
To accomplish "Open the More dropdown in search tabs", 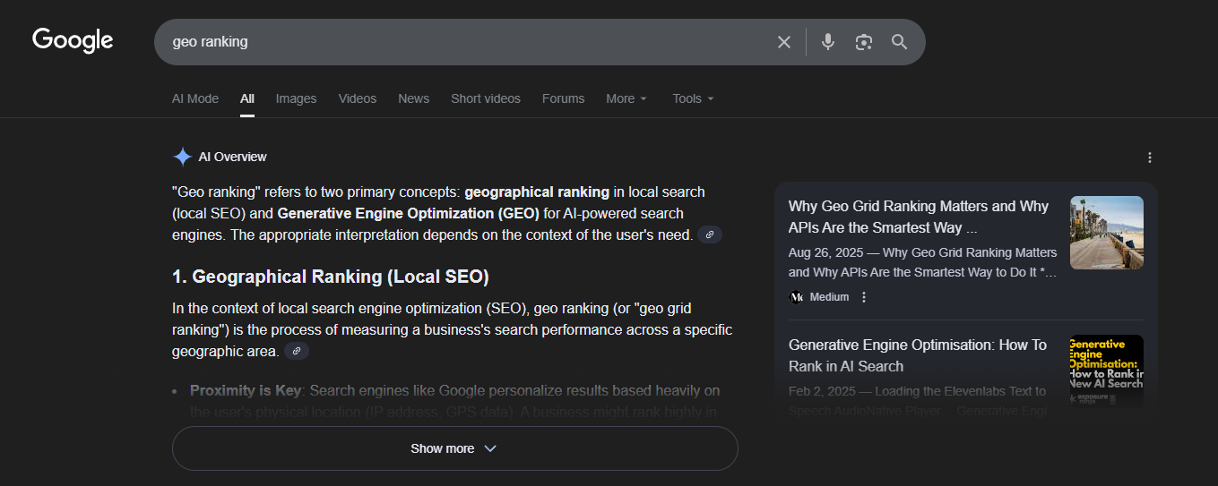I will click(626, 98).
